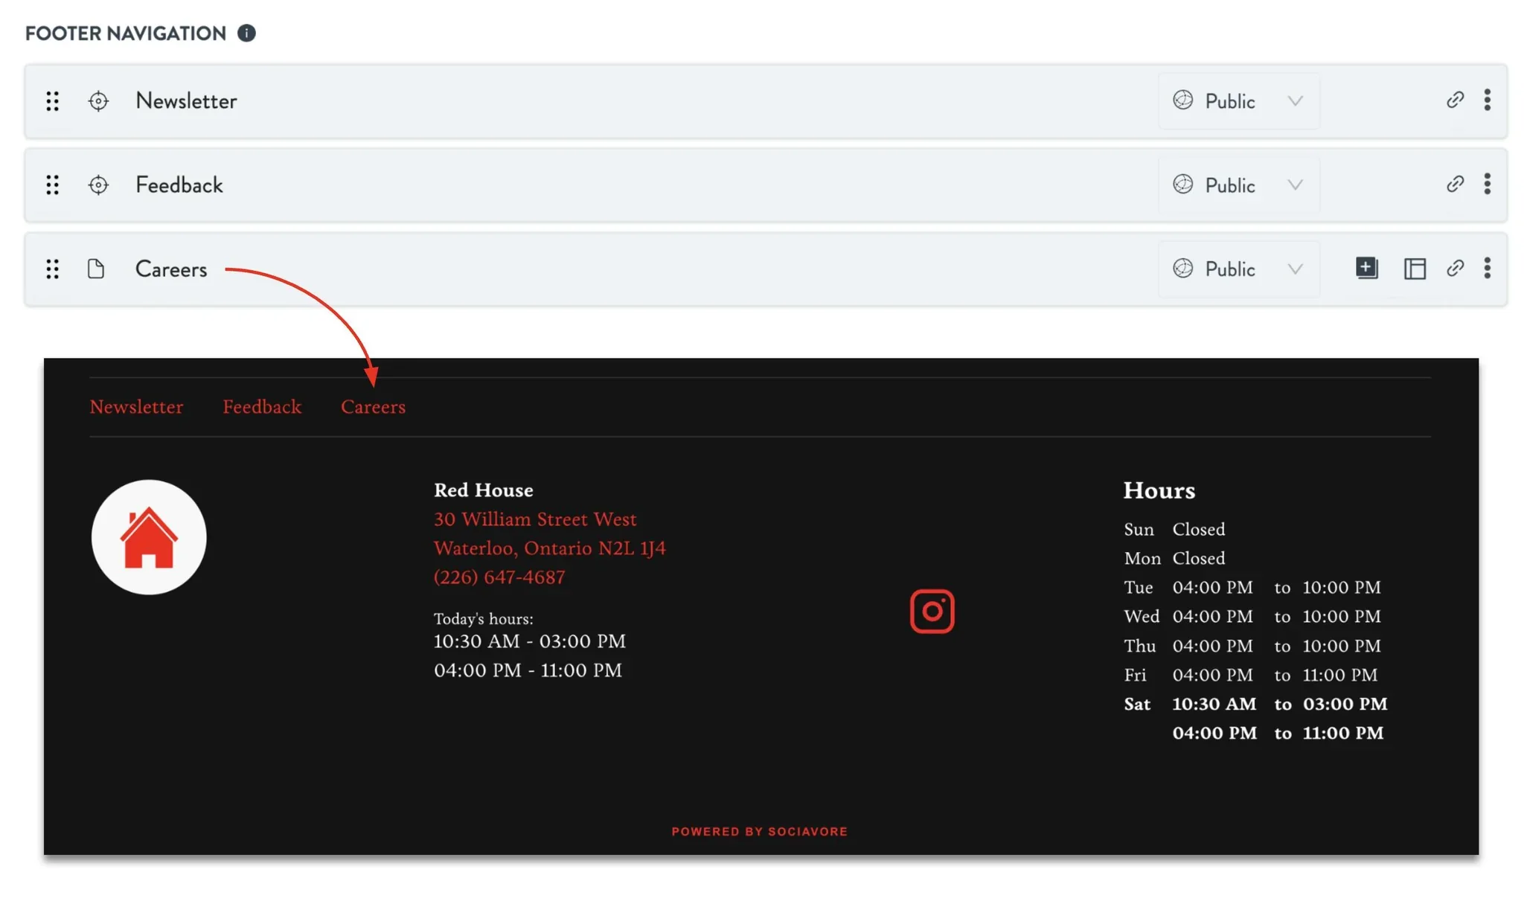Click the Newsletter row target icon
This screenshot has width=1524, height=904.
click(98, 101)
